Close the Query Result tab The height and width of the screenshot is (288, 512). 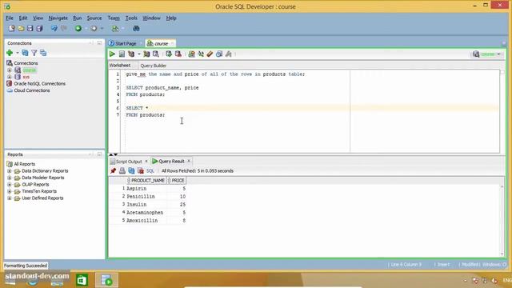[189, 161]
